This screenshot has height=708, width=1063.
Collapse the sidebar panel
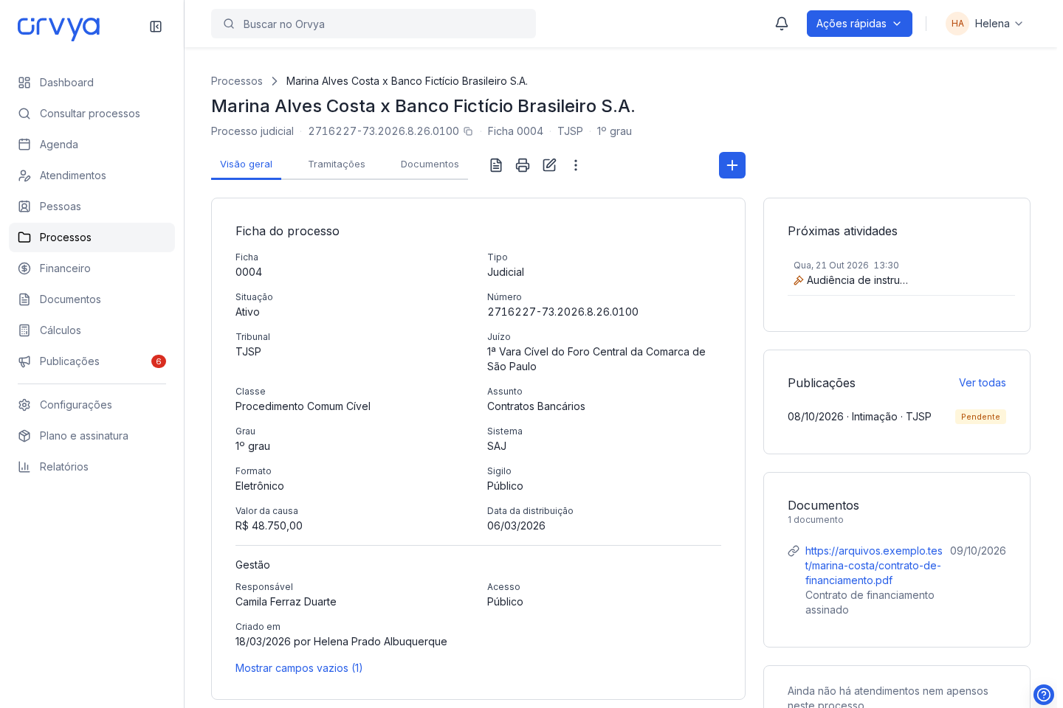coord(156,27)
